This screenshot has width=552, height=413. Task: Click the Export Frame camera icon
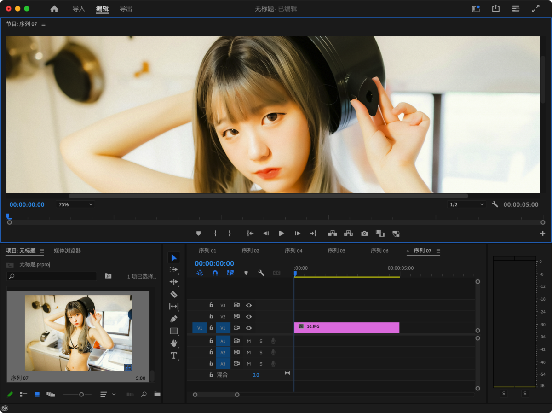[364, 233]
